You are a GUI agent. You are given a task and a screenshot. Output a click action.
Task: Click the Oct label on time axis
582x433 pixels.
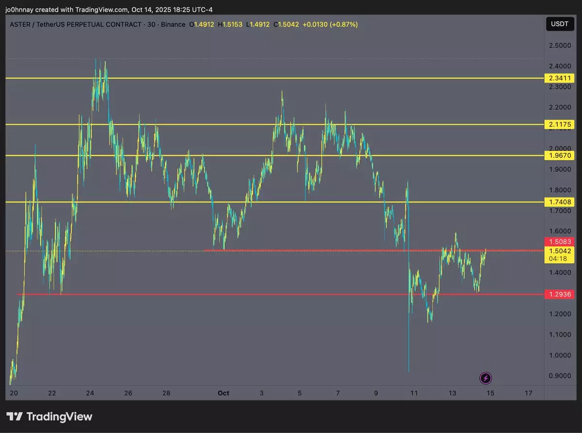pyautogui.click(x=223, y=393)
